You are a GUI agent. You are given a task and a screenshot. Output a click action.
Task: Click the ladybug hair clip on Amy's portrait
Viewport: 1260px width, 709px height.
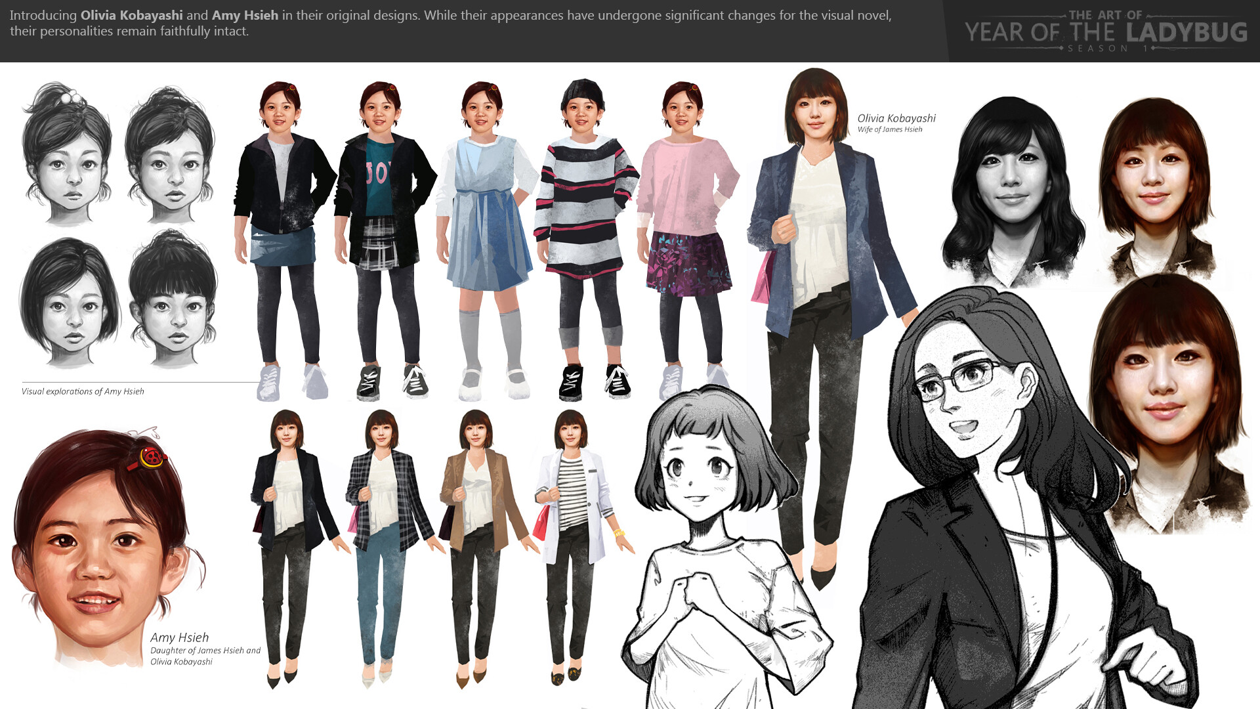[x=152, y=457]
